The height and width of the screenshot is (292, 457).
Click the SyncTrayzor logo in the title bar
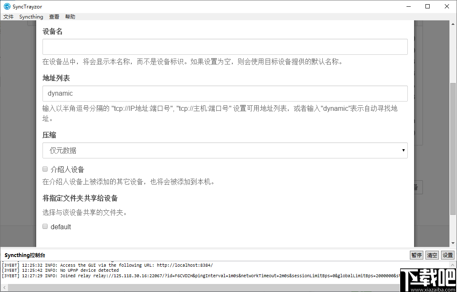7,6
